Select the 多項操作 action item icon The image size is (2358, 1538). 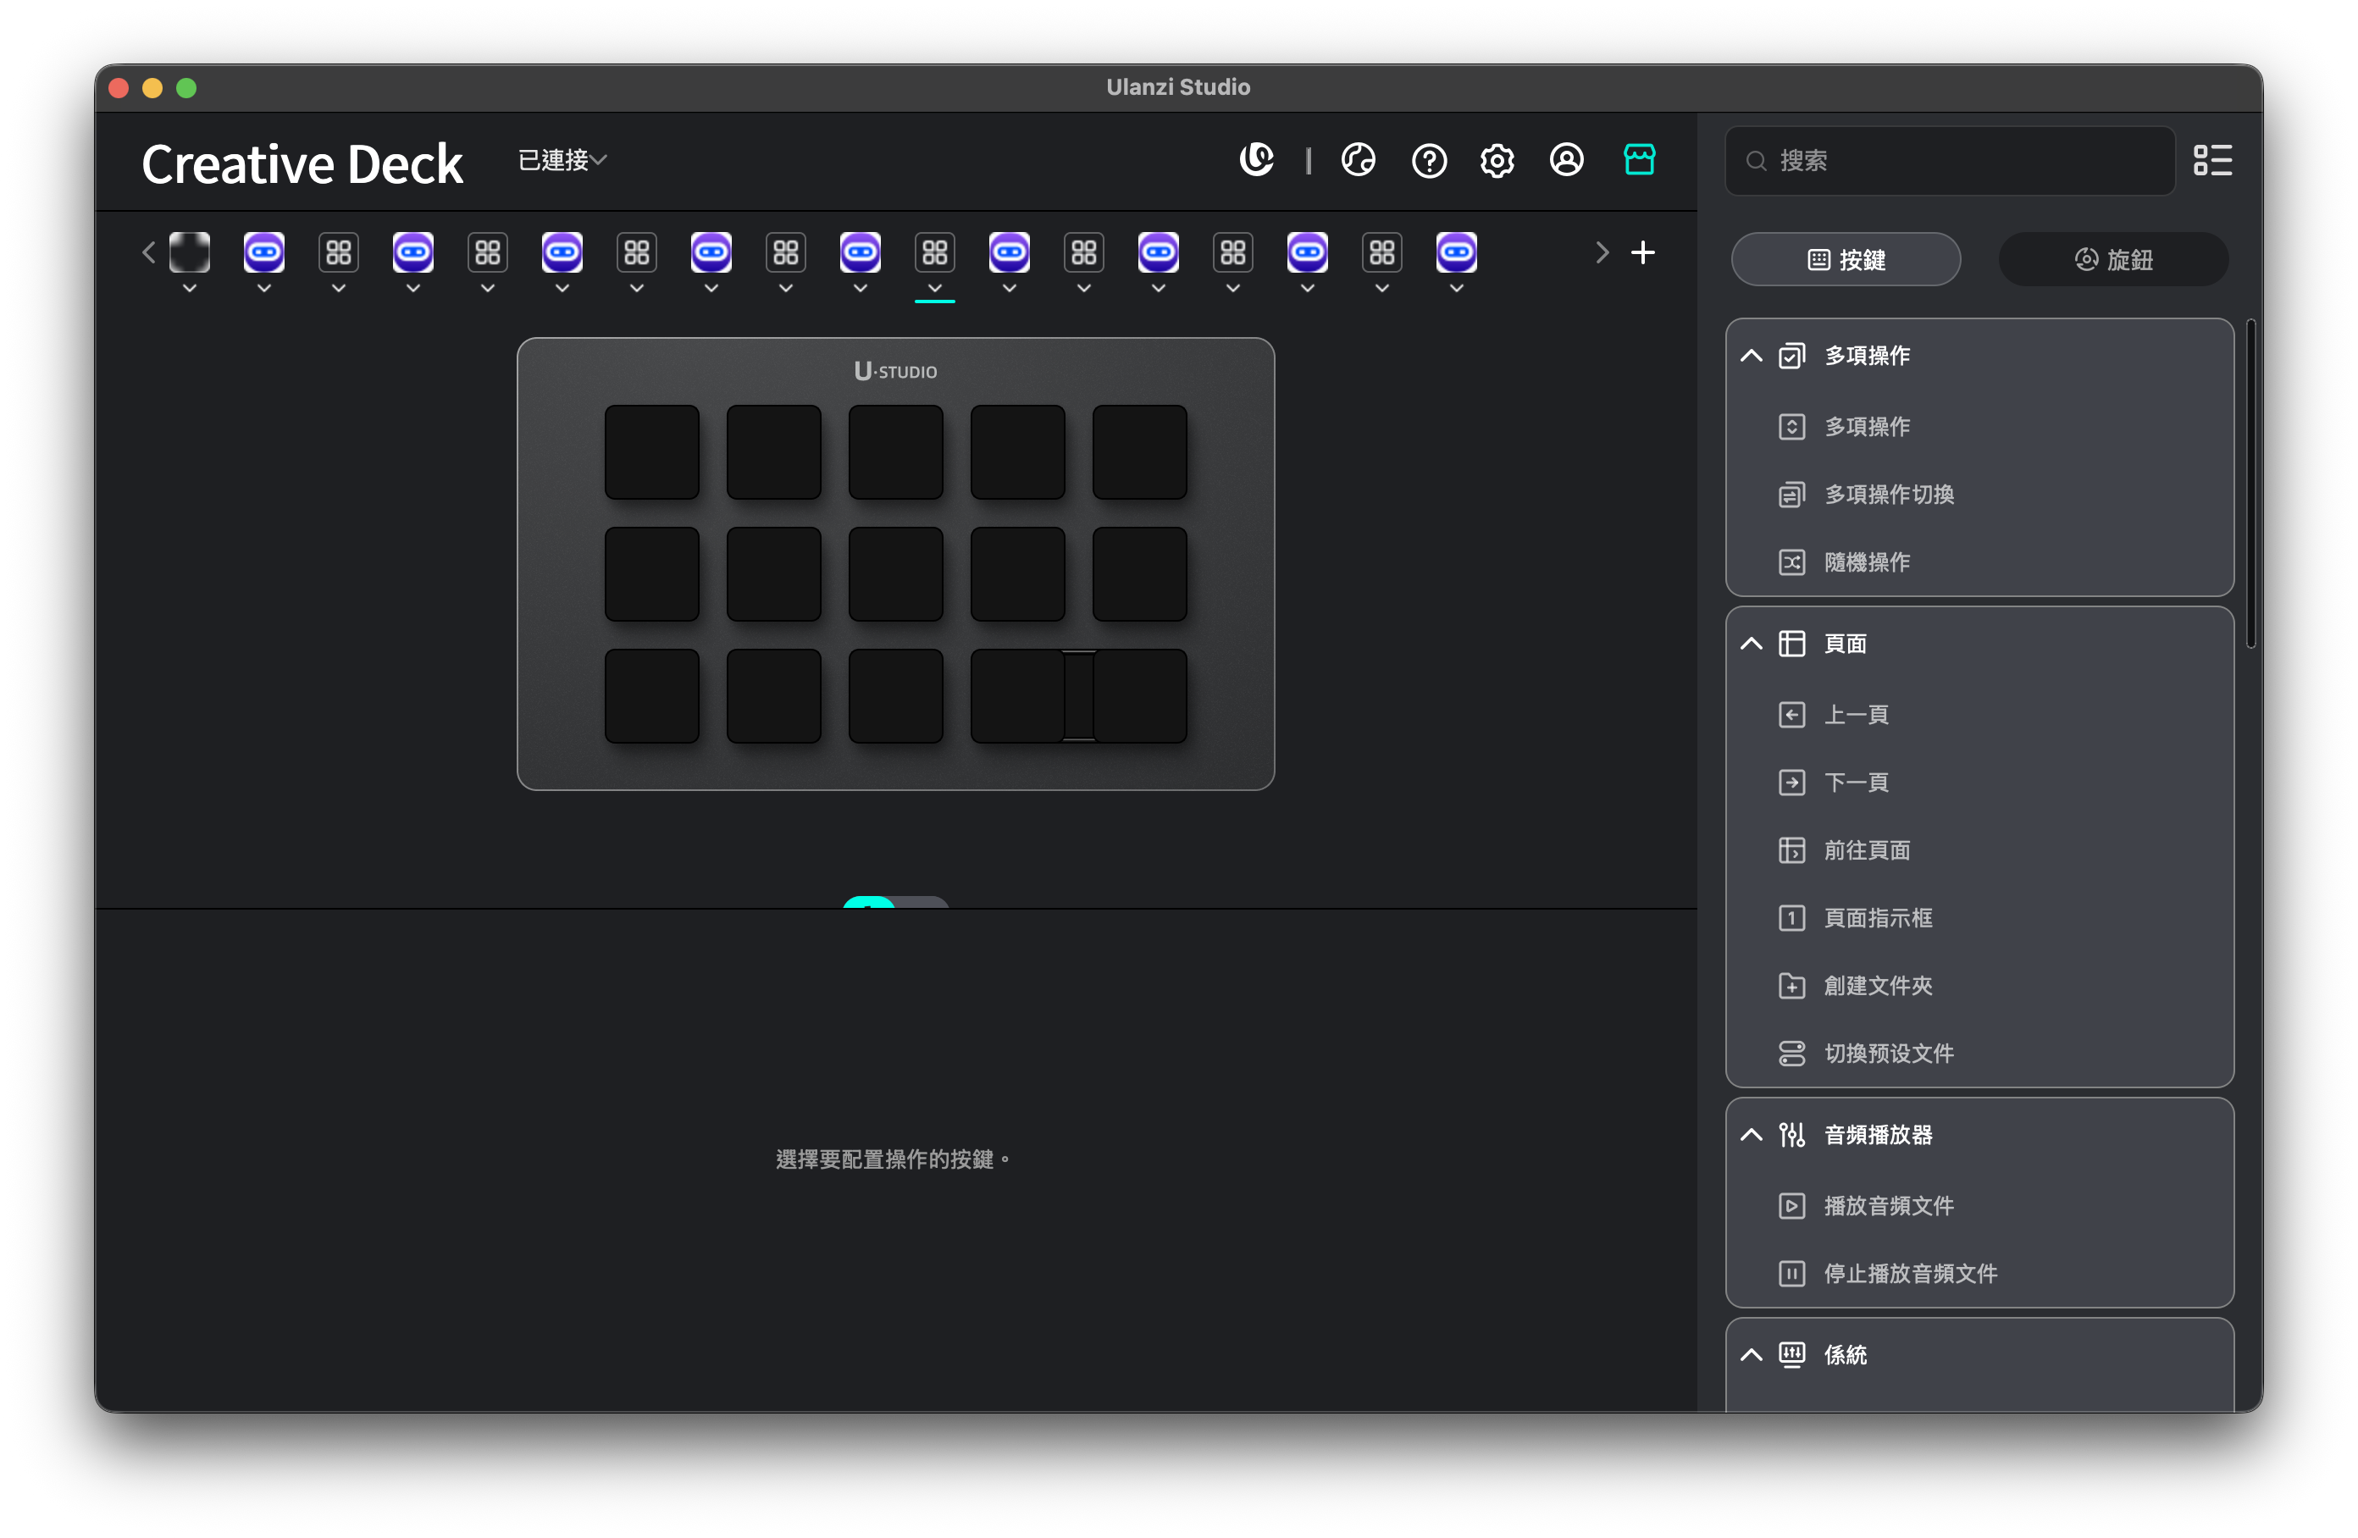pyautogui.click(x=1791, y=427)
